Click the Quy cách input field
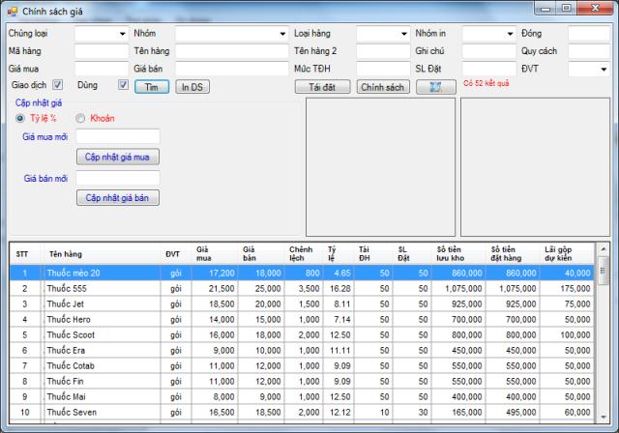 [589, 51]
